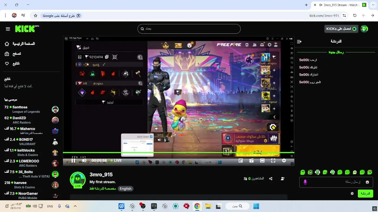Collapse the chat panel with the arrow icon
378x212 pixels.
pyautogui.click(x=299, y=42)
